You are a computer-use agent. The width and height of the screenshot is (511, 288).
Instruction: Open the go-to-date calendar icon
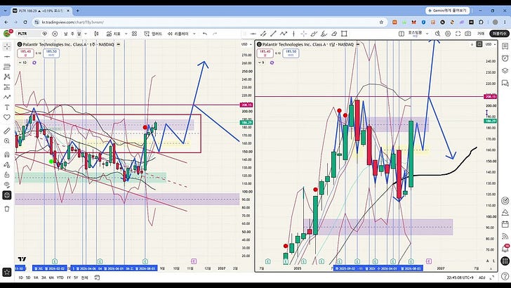click(x=97, y=277)
